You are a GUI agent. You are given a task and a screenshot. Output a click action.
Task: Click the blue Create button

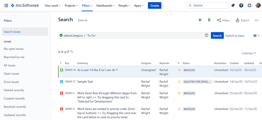[x=155, y=6]
